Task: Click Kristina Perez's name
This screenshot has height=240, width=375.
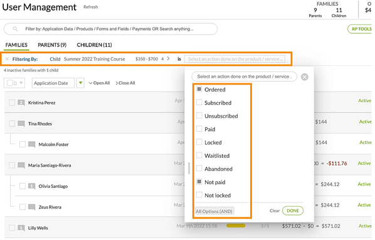Action: coord(41,103)
